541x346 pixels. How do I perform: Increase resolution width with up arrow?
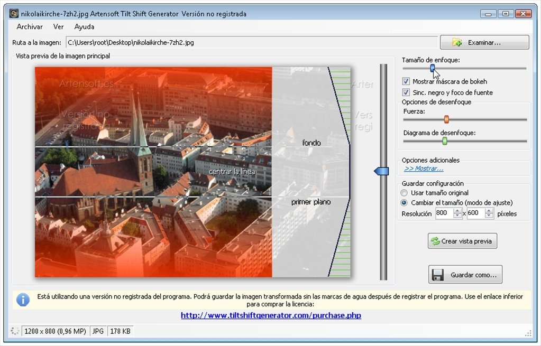coord(457,211)
